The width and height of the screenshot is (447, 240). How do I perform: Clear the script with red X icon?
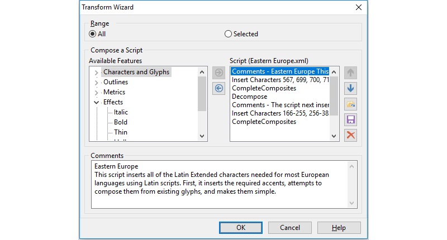click(x=350, y=135)
